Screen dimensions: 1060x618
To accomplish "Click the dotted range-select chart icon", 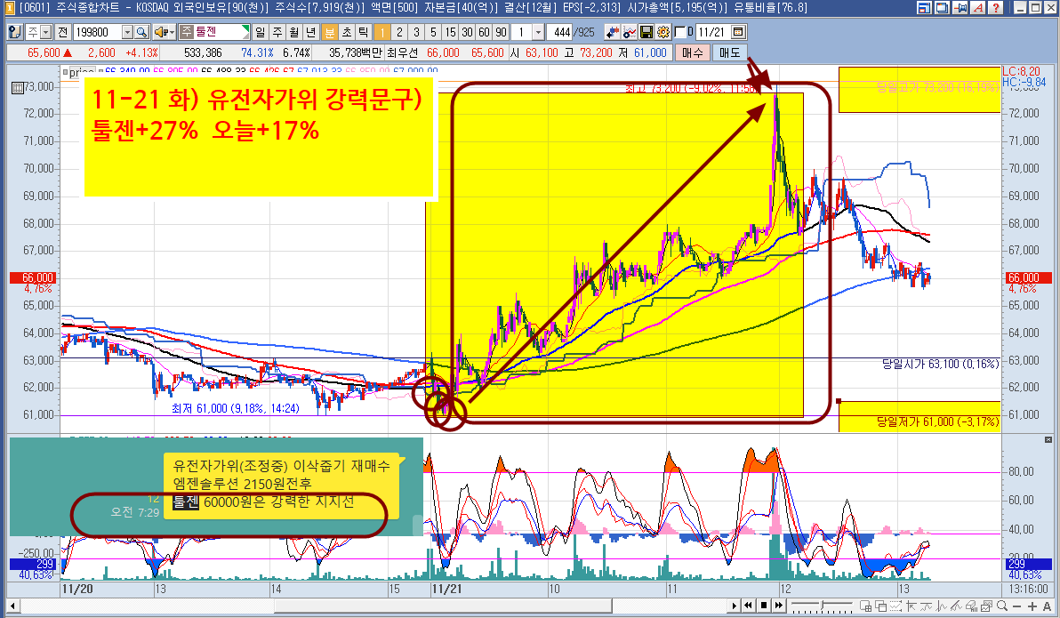I will (895, 606).
